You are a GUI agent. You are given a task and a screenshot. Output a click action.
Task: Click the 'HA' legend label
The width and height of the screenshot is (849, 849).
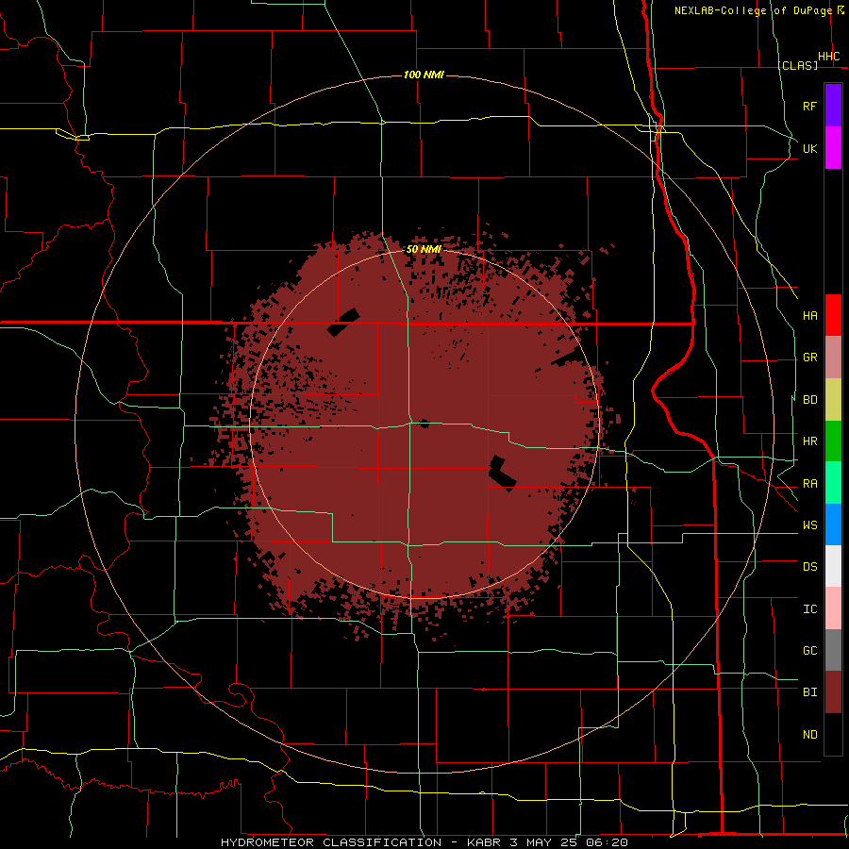point(809,316)
